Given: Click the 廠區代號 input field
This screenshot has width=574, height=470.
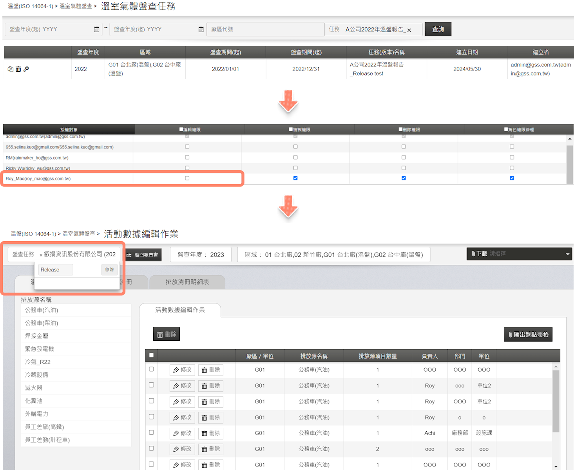Looking at the screenshot, I should click(x=264, y=29).
